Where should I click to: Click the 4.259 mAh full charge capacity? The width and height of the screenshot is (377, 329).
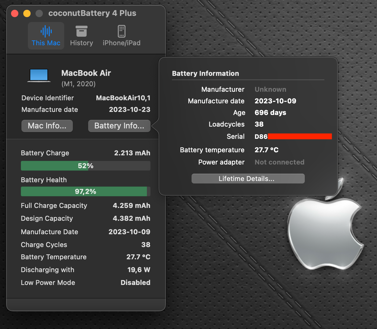tap(132, 205)
